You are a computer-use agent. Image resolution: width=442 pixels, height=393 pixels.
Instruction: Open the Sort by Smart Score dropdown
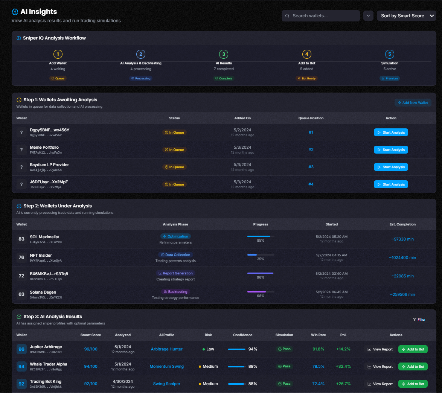coord(406,16)
